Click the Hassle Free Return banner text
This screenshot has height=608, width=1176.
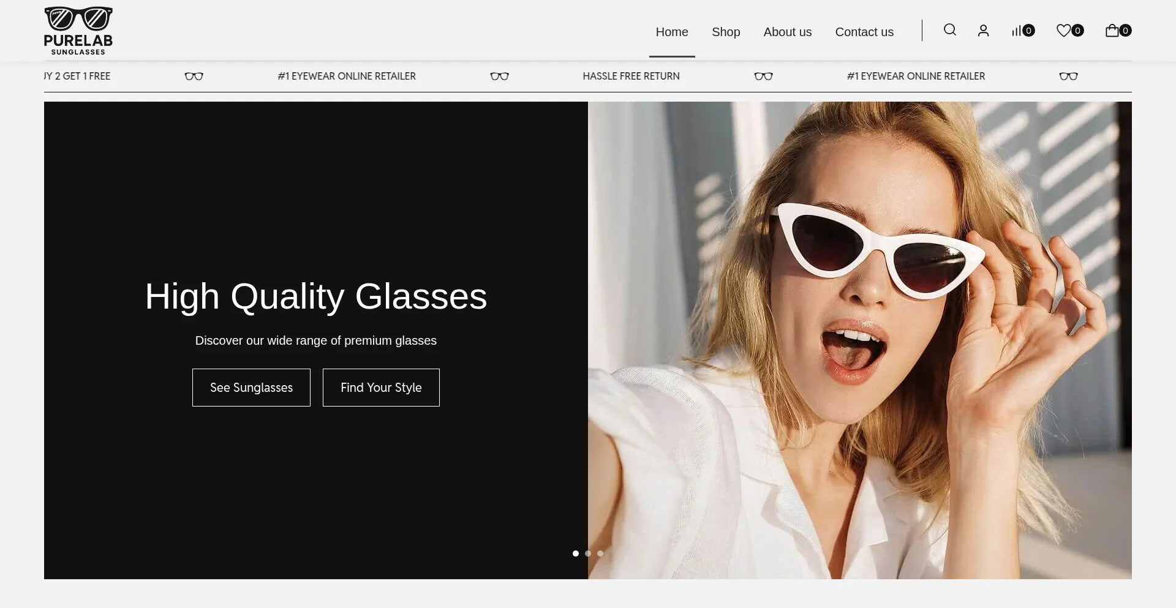pos(631,77)
